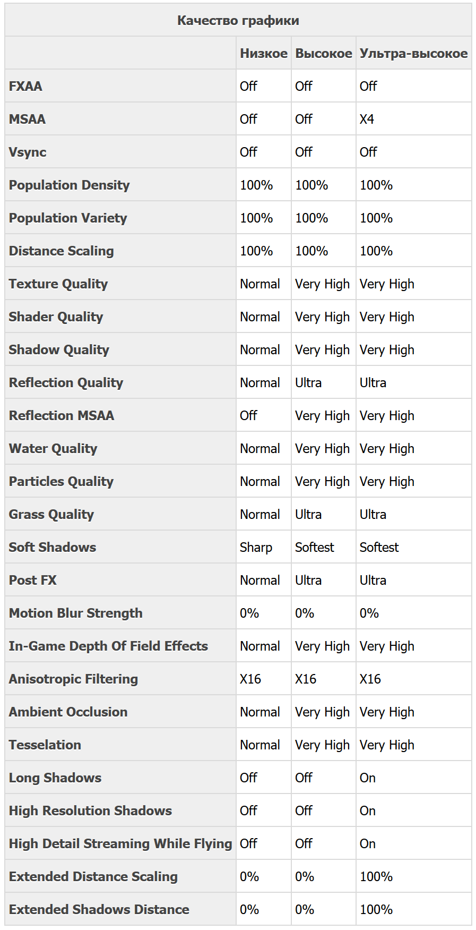The image size is (476, 930).
Task: Select the 'Низкое' column header
Action: [264, 54]
